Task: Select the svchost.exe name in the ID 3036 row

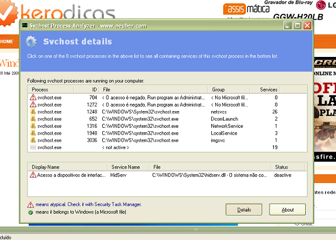Action: (x=49, y=140)
